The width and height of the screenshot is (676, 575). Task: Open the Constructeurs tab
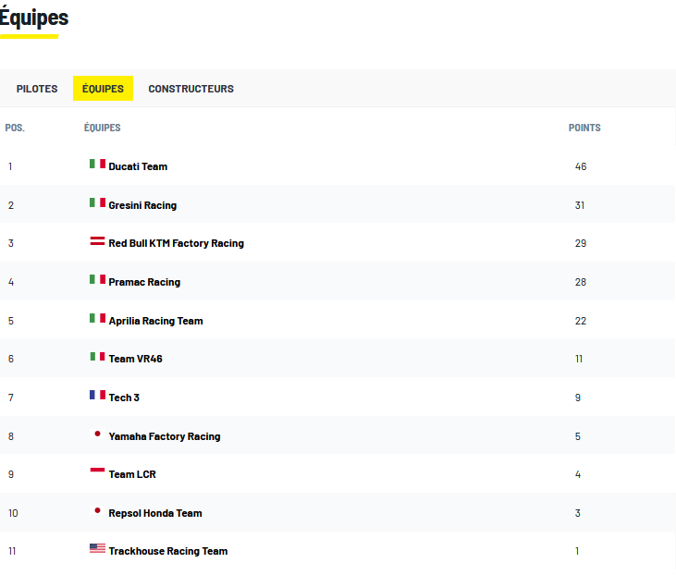coord(191,89)
